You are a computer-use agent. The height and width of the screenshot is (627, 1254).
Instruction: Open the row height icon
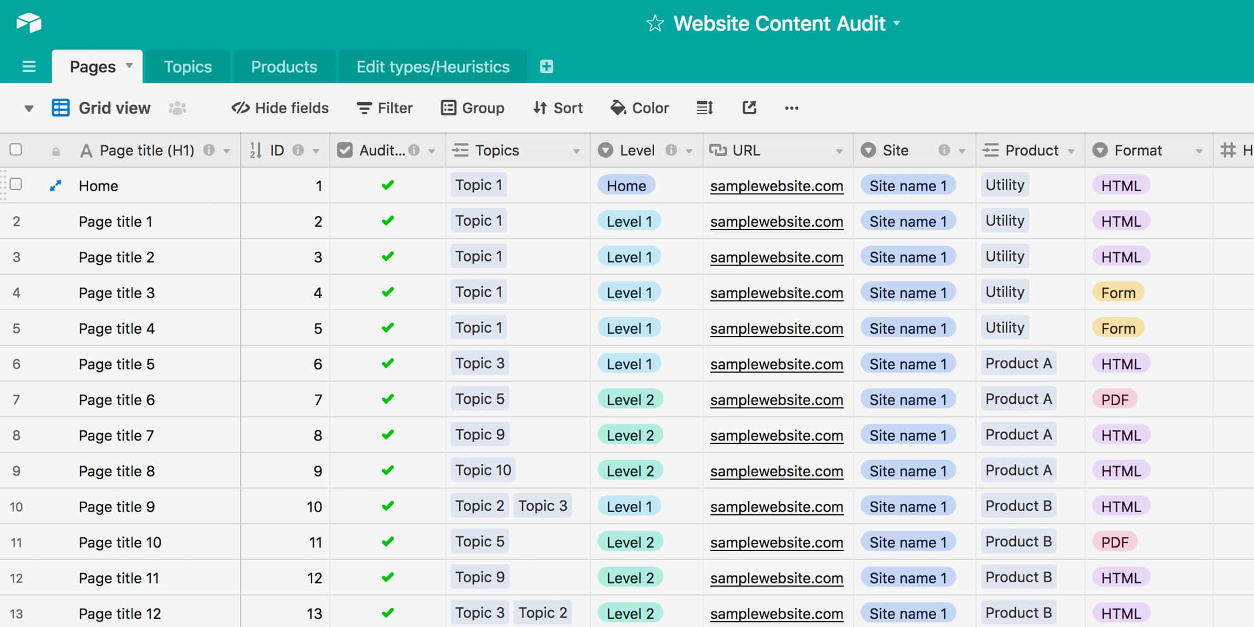[705, 108]
